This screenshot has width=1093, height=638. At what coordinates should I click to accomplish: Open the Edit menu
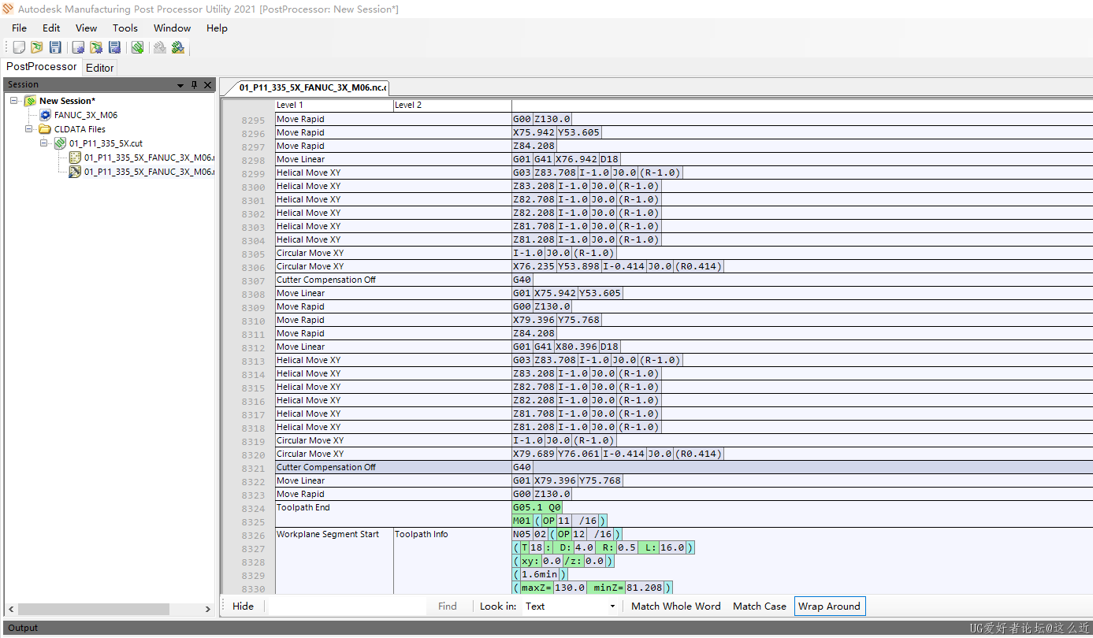pos(51,28)
